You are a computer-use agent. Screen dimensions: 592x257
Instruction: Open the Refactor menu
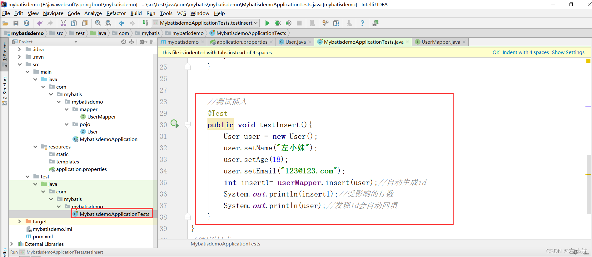pyautogui.click(x=116, y=13)
